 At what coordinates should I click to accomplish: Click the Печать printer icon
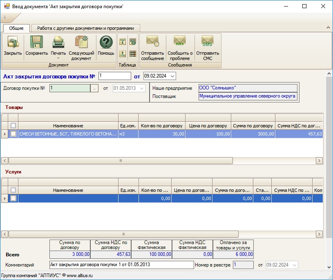click(x=58, y=42)
